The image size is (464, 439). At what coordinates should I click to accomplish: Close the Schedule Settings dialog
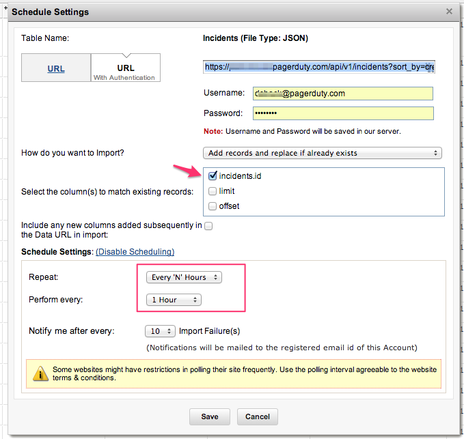448,12
